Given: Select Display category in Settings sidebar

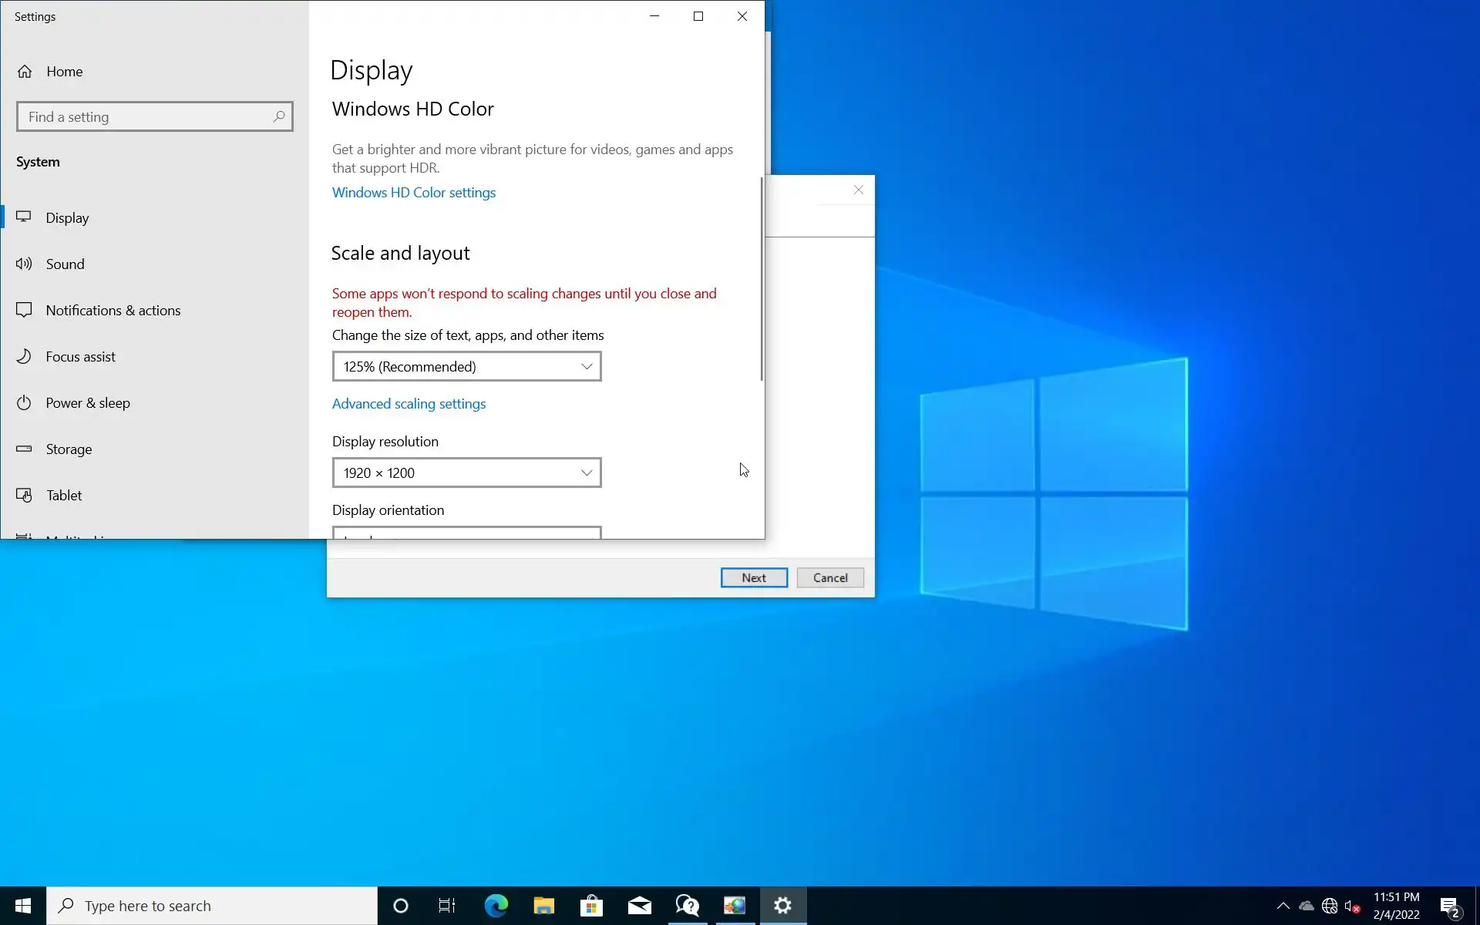Looking at the screenshot, I should pos(67,217).
